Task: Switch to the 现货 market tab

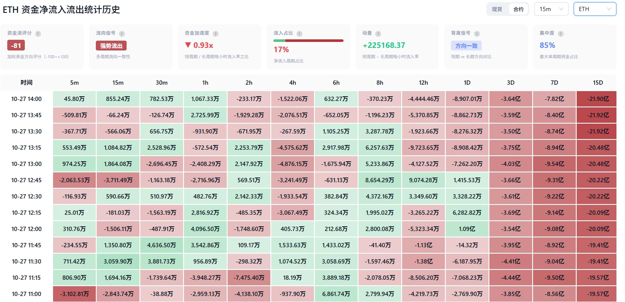Action: [x=497, y=9]
